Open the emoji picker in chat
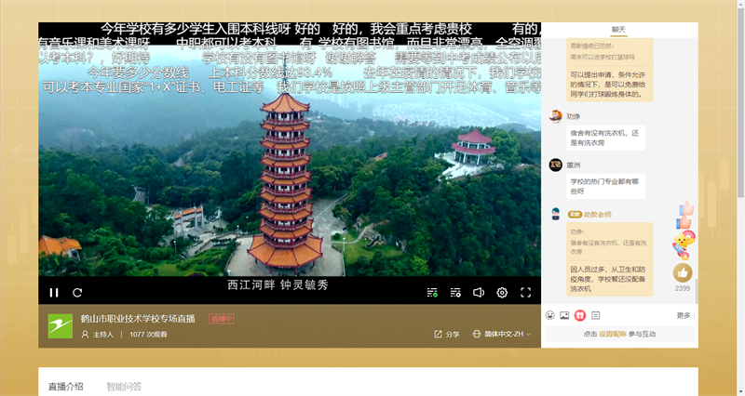Screen dimensions: 745x396 pyautogui.click(x=550, y=315)
